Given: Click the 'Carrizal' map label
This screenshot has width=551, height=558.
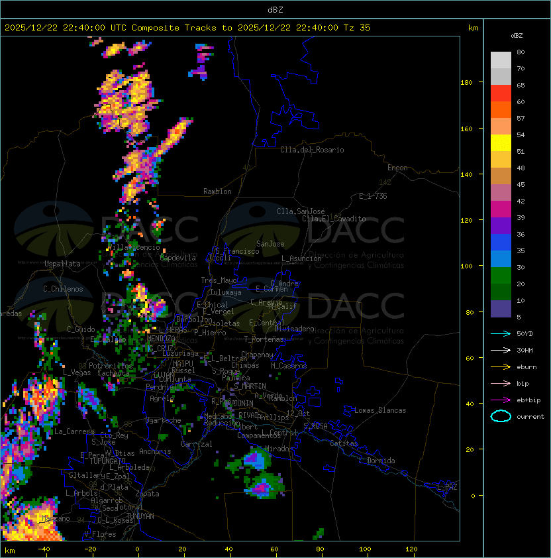Looking at the screenshot, I should click(197, 444).
